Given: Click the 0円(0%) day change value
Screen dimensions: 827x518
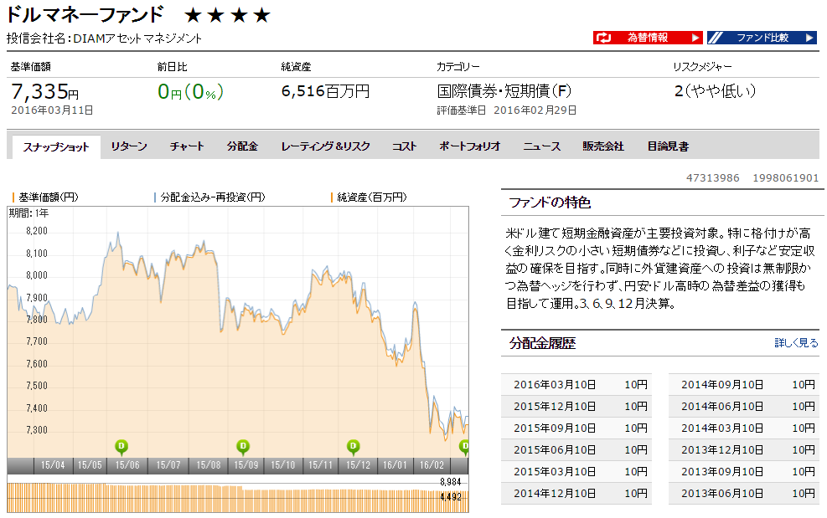Looking at the screenshot, I should (190, 92).
